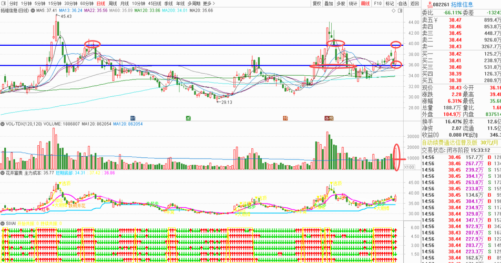Toggle the 画线 drawing tools button
Viewport: 501px width, 263px height.
[x=365, y=4]
